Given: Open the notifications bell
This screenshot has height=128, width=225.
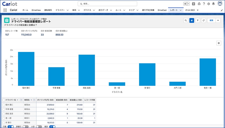Looking at the screenshot, I should [x=213, y=4].
